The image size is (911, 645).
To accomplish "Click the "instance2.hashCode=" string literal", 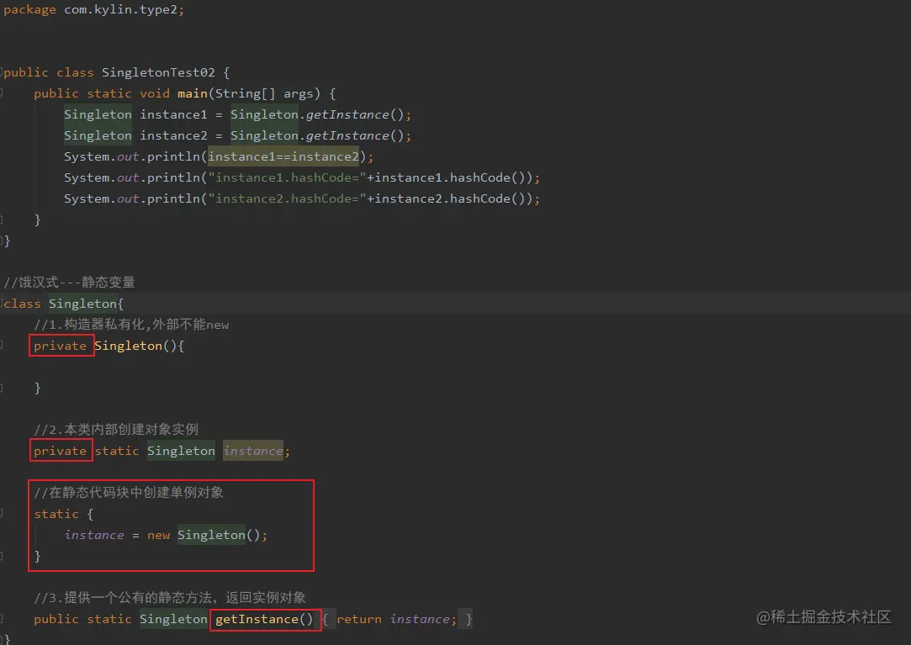I will (x=287, y=198).
